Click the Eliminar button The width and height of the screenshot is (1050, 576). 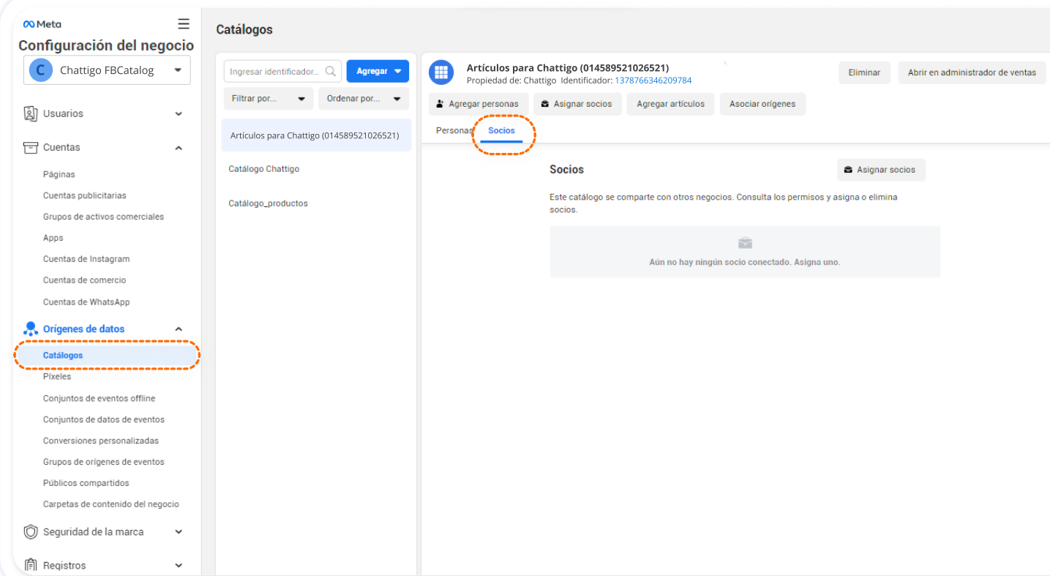pyautogui.click(x=863, y=72)
